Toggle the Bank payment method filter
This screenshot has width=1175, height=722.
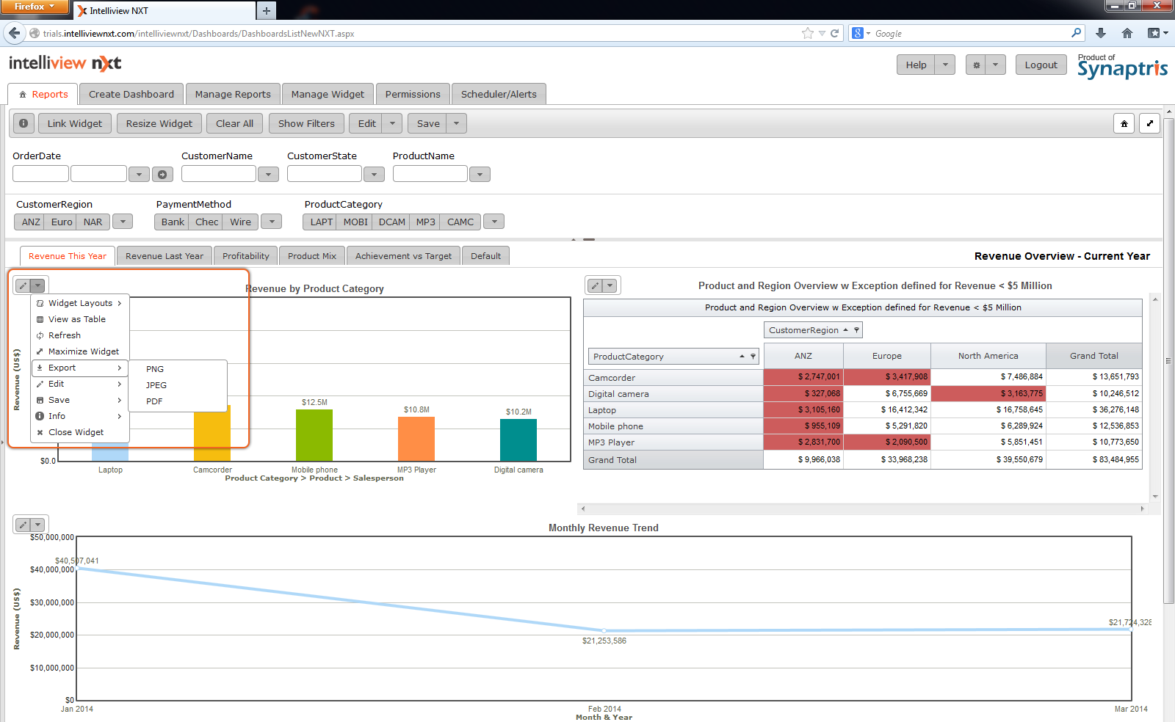173,222
